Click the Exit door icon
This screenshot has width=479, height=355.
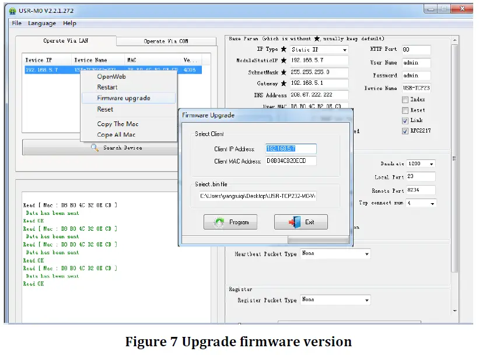tap(295, 222)
